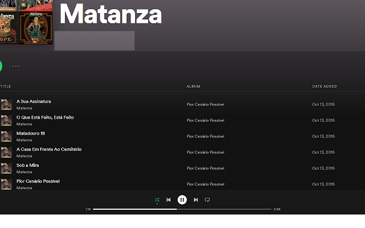Image resolution: width=365 pixels, height=228 pixels.
Task: Open album link in A Casa Em Frente row
Action: [x=205, y=152]
